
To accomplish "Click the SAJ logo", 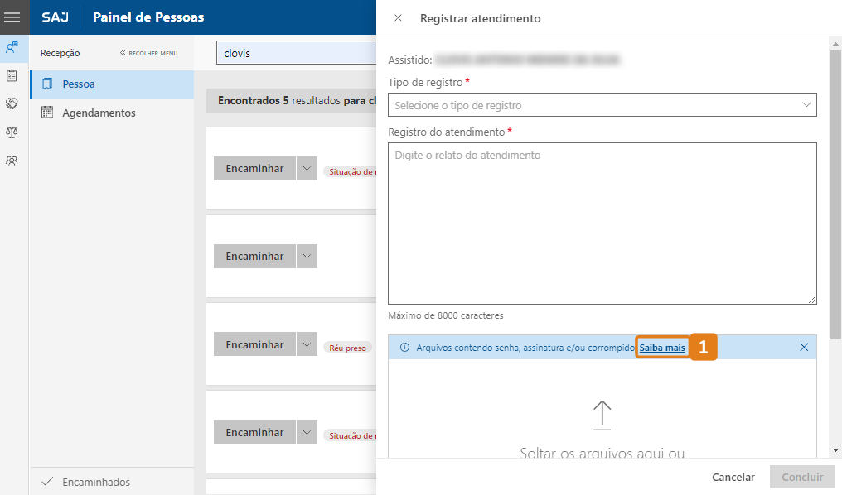I will [x=56, y=17].
